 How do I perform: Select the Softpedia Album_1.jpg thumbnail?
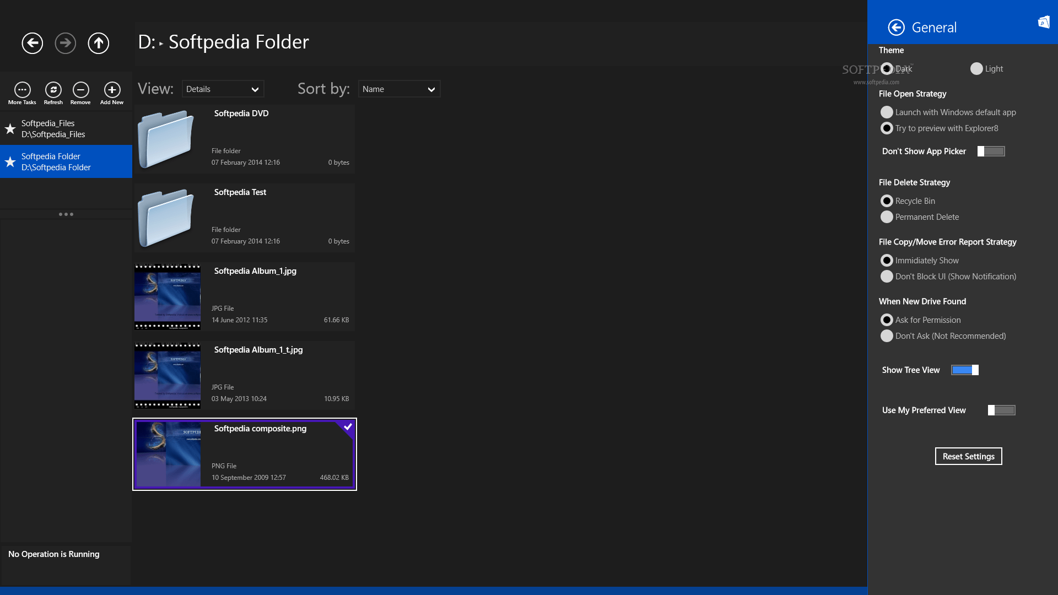coord(168,296)
